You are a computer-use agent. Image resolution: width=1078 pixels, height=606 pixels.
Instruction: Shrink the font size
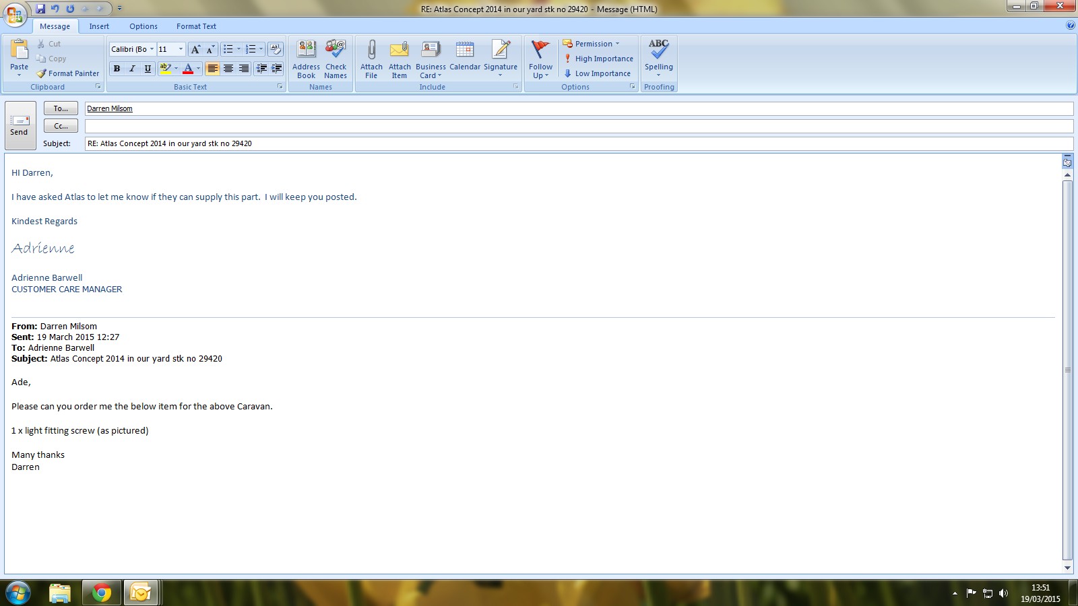pyautogui.click(x=210, y=49)
